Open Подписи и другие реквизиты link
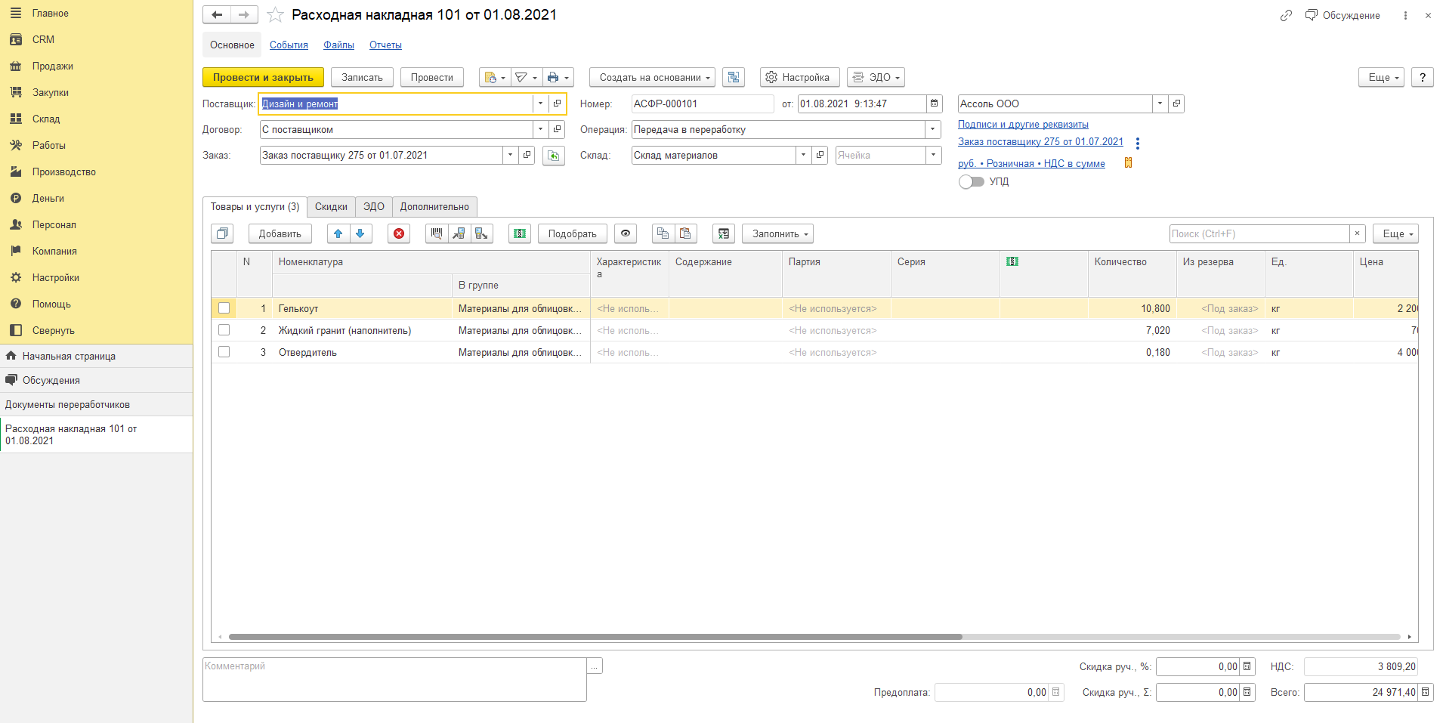Image resolution: width=1443 pixels, height=723 pixels. point(1023,124)
